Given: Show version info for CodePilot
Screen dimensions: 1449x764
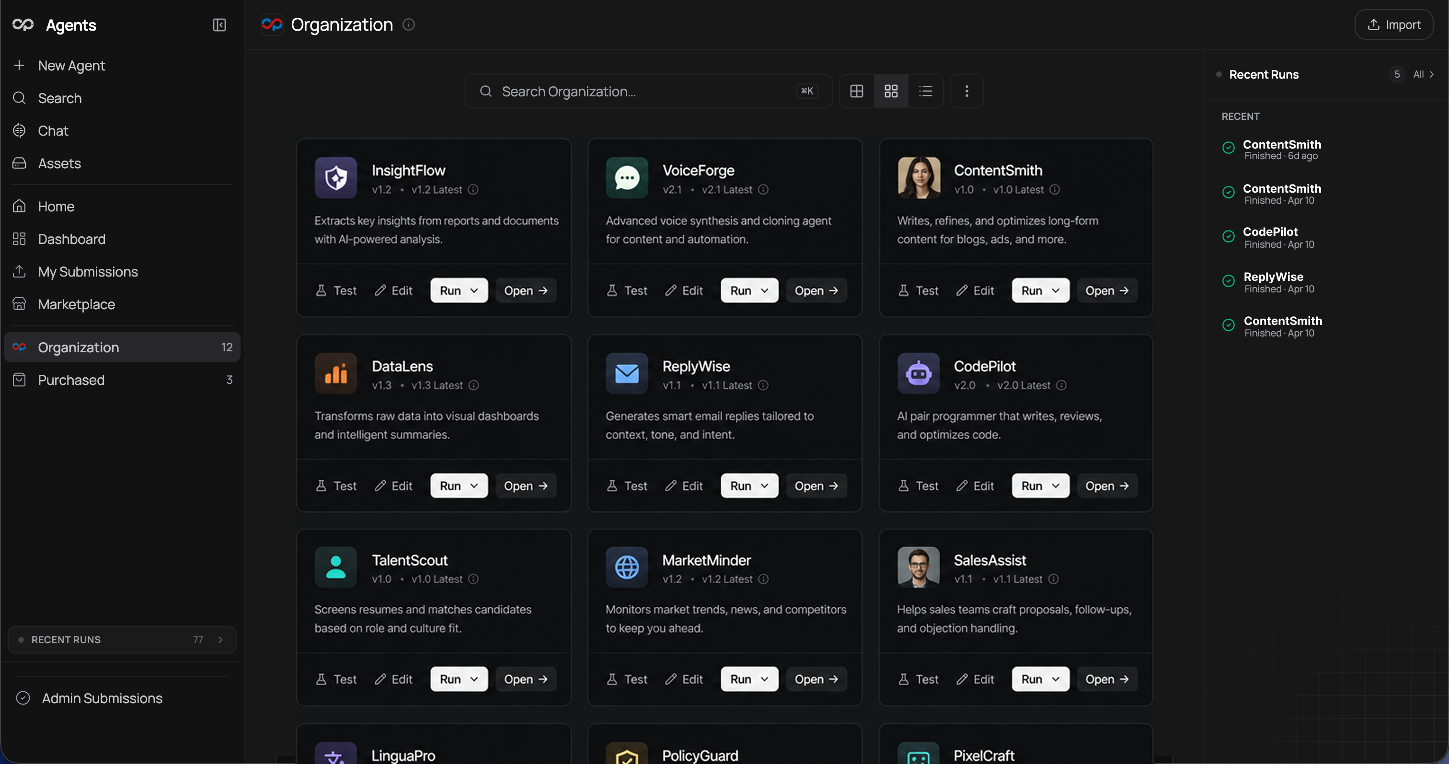Looking at the screenshot, I should pos(1061,385).
